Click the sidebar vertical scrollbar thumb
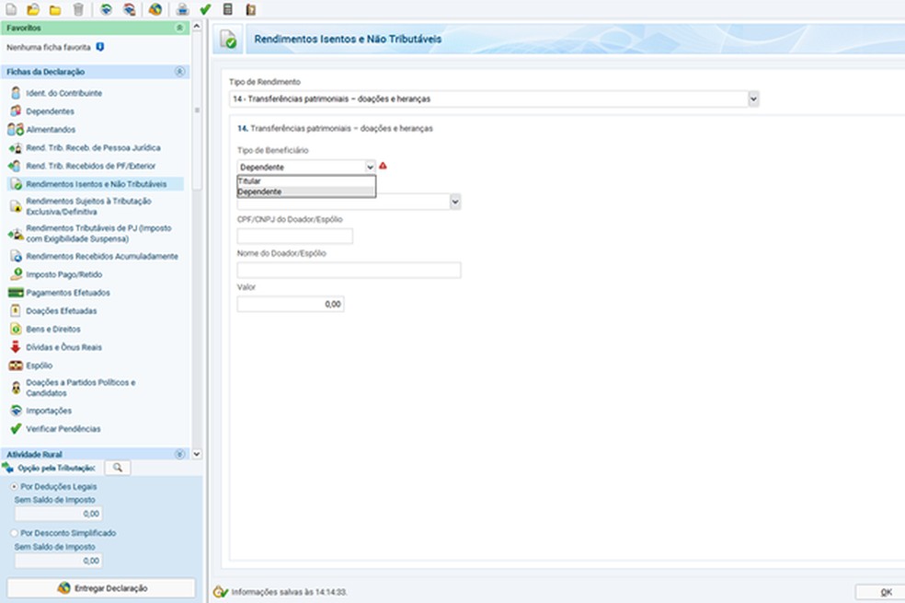This screenshot has height=603, width=905. coord(197,110)
